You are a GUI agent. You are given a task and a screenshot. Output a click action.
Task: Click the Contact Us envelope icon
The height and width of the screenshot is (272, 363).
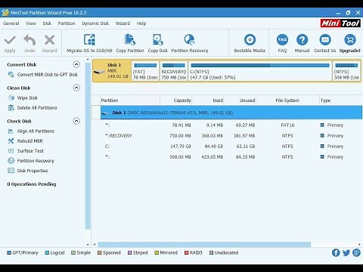pyautogui.click(x=325, y=40)
